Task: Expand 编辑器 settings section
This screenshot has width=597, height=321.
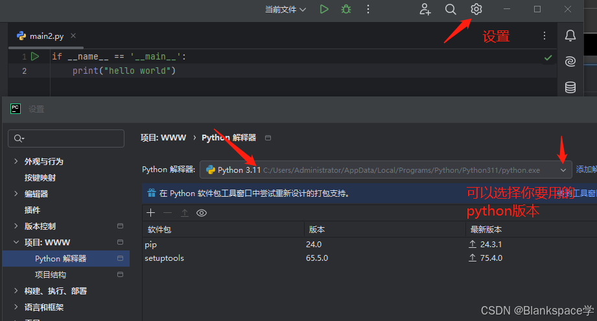Action: 16,194
